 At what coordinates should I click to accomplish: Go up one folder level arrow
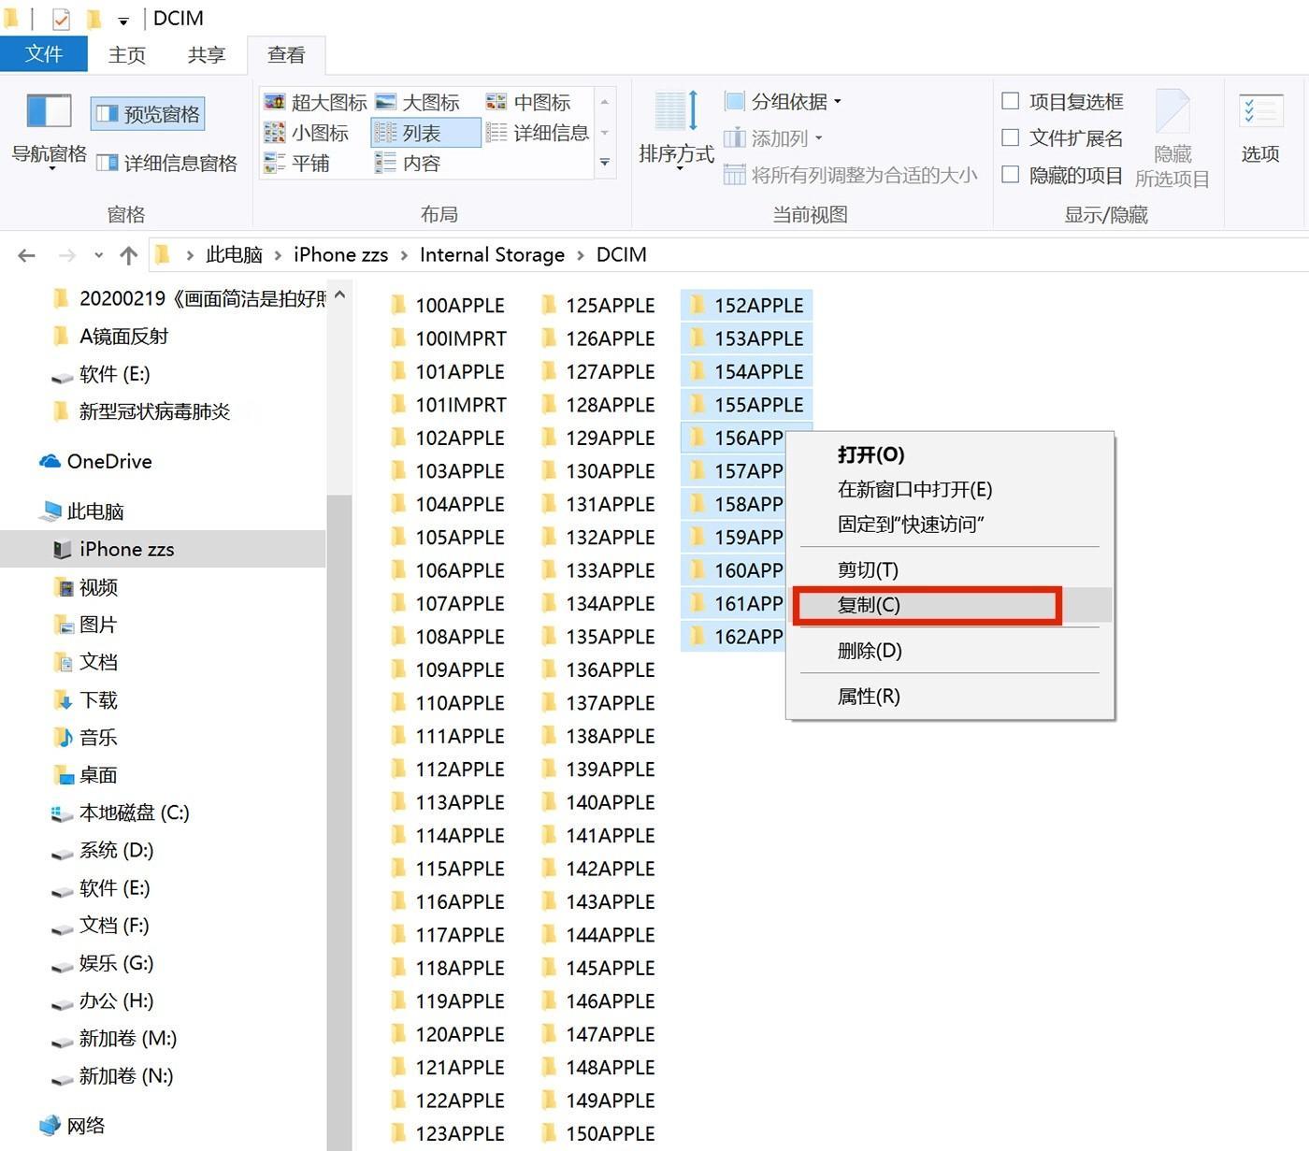click(129, 255)
